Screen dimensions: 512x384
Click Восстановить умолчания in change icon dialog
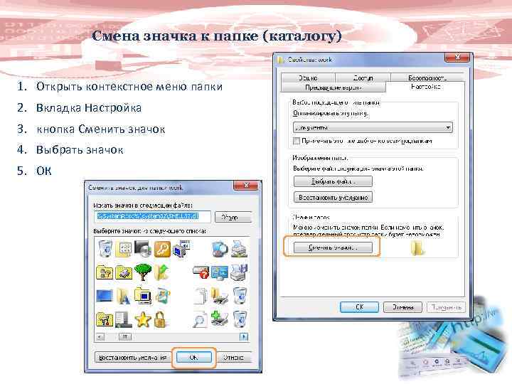[x=132, y=358]
